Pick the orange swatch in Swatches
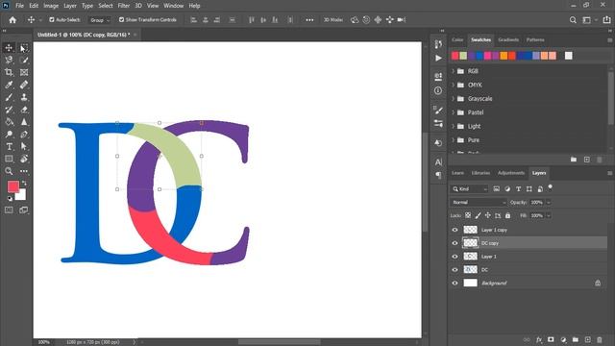The height and width of the screenshot is (346, 615). tap(504, 56)
